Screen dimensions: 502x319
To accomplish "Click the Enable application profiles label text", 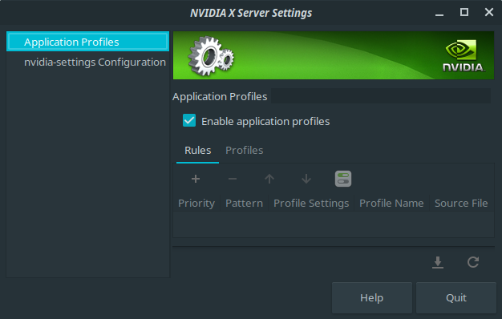I will click(265, 122).
